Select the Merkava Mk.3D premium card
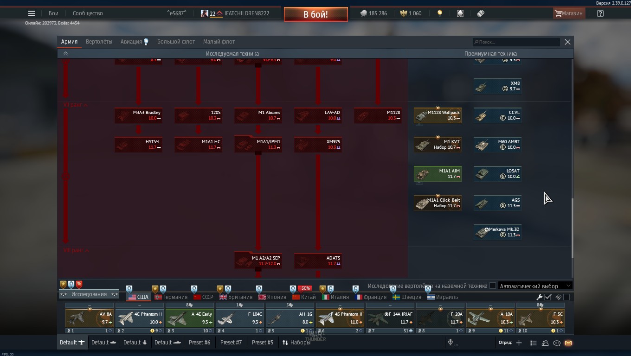Viewport: 631px width, 356px height. click(x=497, y=232)
